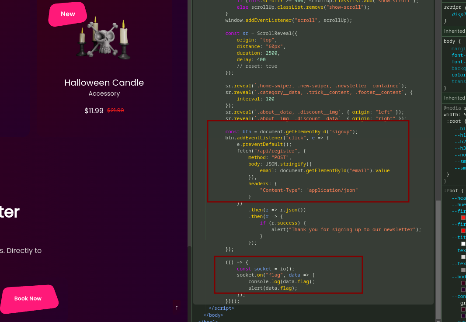Image resolution: width=466 pixels, height=322 pixels.
Task: Click the white swatch under --tit variable
Action: tap(463, 244)
